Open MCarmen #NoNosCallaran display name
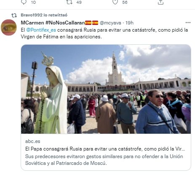The width and height of the screenshot is (195, 175). (59, 23)
